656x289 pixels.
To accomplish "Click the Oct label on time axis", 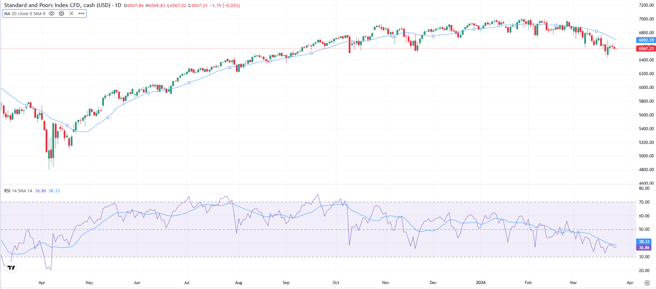I will (336, 283).
